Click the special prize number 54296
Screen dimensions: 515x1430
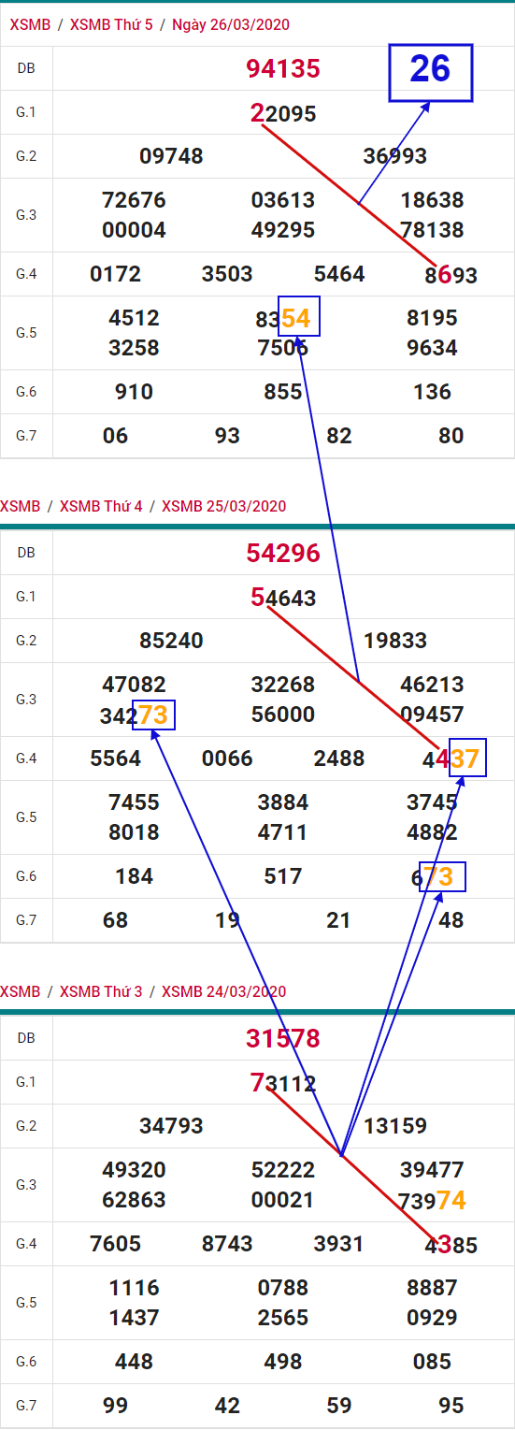(283, 553)
